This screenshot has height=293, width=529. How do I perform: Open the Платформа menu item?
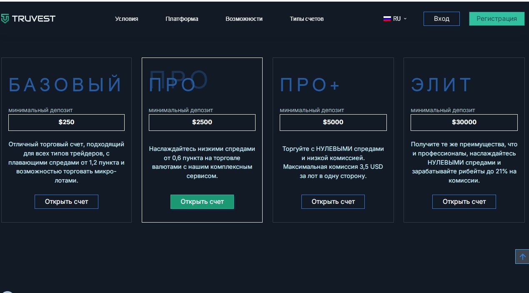coord(182,19)
